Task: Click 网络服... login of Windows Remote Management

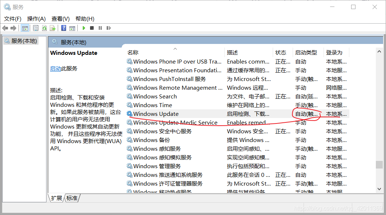Action: pyautogui.click(x=336, y=88)
